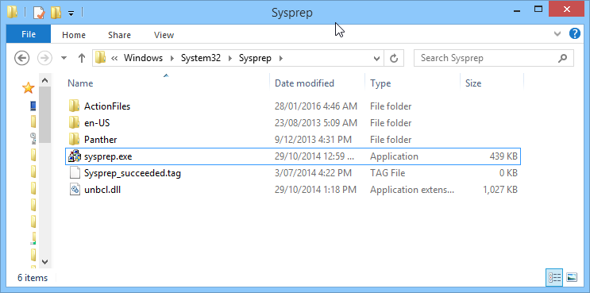This screenshot has height=293, width=590.
Task: Click the TAG File type cell
Action: (x=388, y=173)
